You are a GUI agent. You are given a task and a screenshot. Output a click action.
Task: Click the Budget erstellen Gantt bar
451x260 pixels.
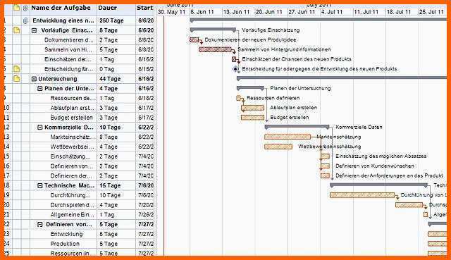point(252,118)
